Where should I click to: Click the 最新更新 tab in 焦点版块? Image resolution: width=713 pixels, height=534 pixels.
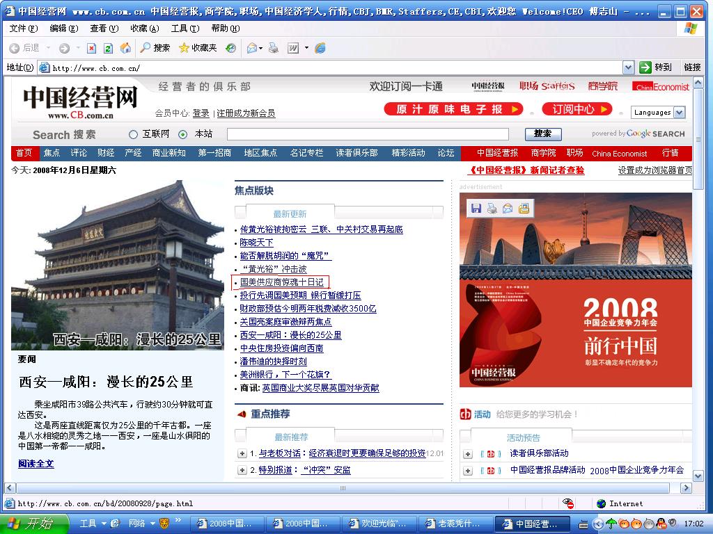pos(290,214)
